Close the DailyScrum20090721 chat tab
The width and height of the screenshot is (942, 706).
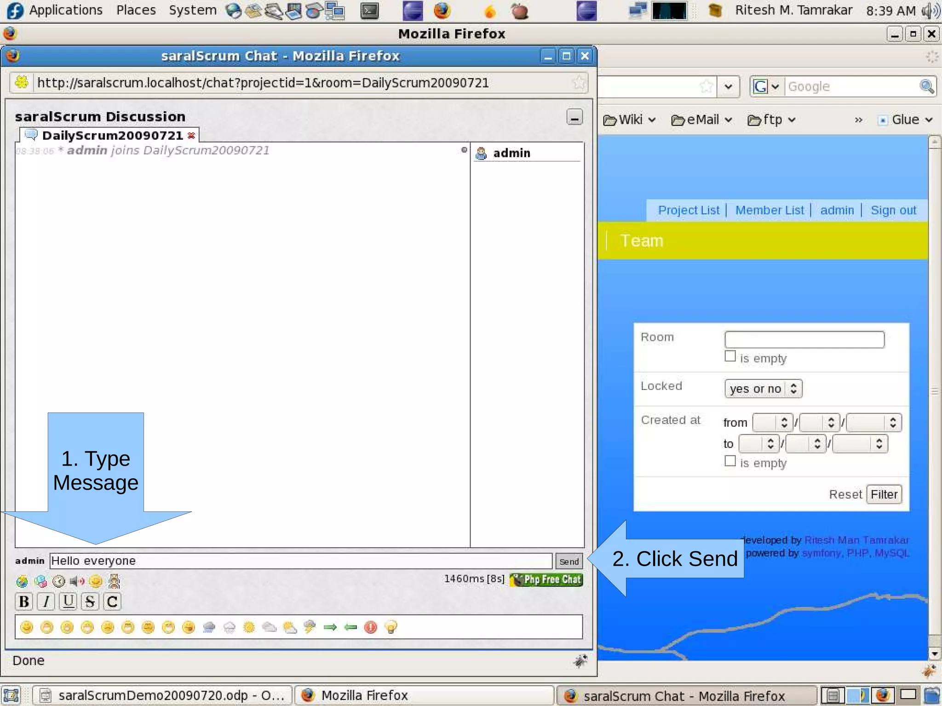coord(191,136)
